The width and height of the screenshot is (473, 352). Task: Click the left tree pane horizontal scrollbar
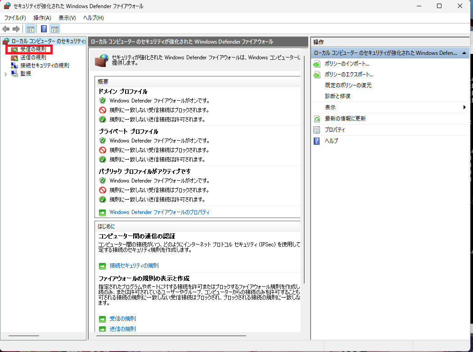(23, 335)
